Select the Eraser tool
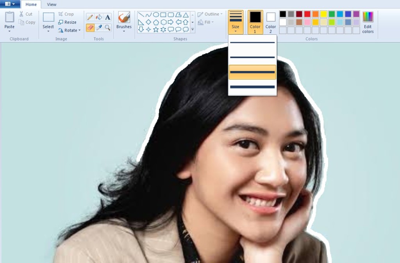The height and width of the screenshot is (263, 400). [90, 28]
